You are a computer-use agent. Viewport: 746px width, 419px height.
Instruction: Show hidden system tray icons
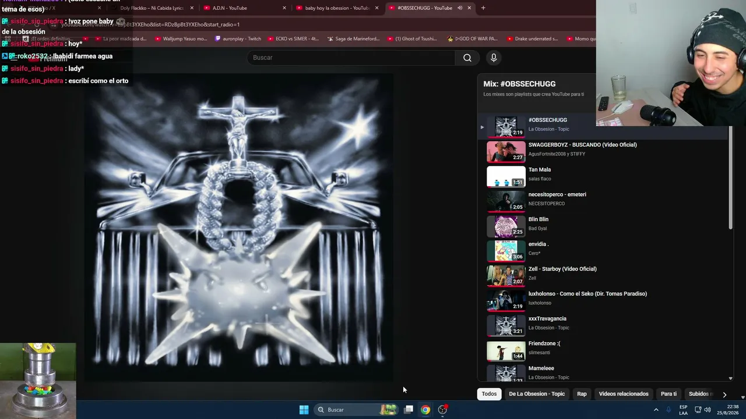click(656, 410)
